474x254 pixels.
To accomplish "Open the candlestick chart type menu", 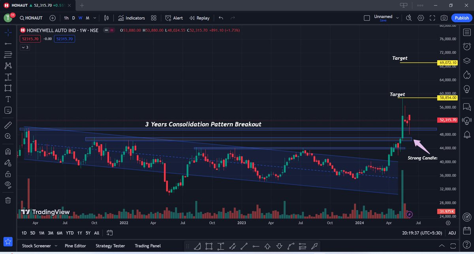I will click(x=106, y=18).
